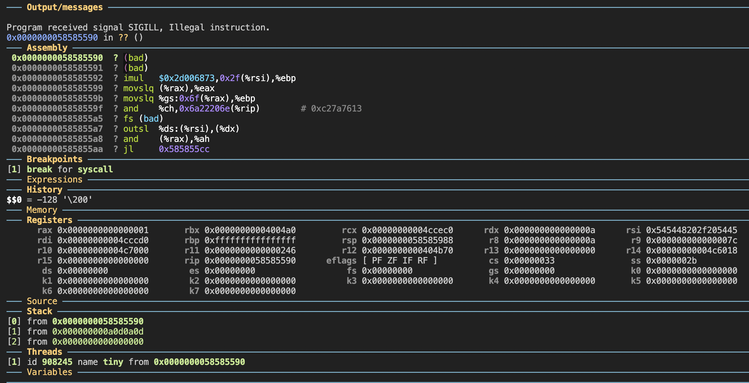Click the Expressions section title
749x383 pixels.
point(54,180)
